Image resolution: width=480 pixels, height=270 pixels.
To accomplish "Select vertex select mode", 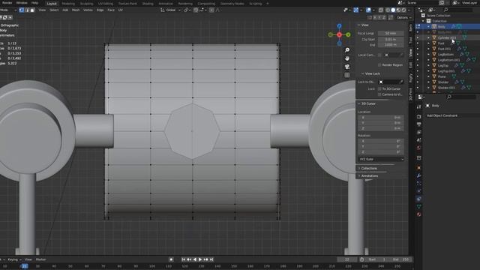I will coord(22,10).
